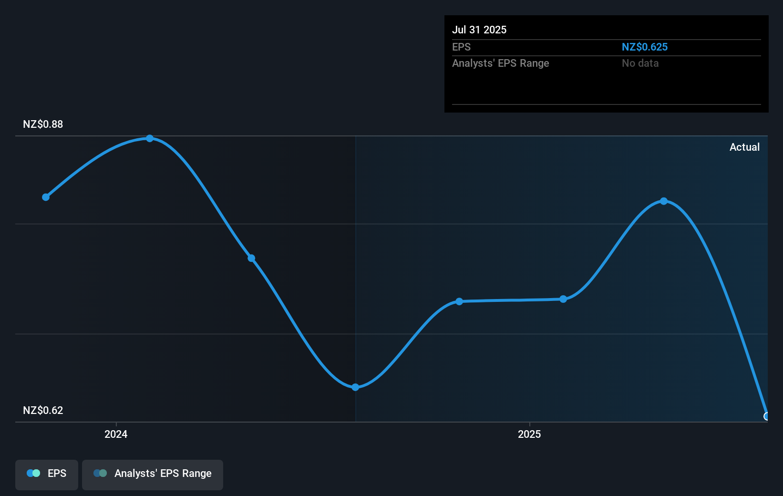Open the Analysts' EPS Range row details
Viewport: 783px width, 496px height.
click(500, 63)
